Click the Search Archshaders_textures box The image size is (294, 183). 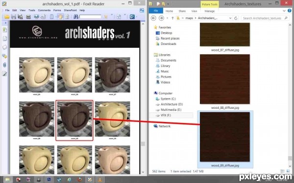coord(265,18)
